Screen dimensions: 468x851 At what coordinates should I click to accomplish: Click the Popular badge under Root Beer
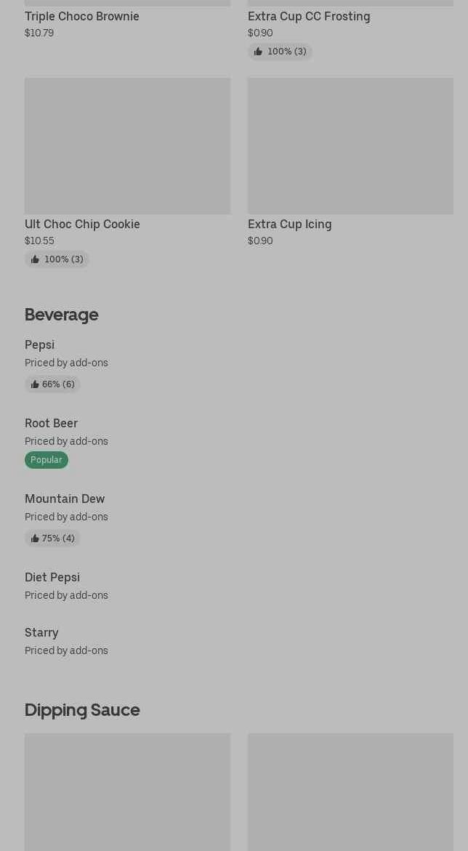47,460
